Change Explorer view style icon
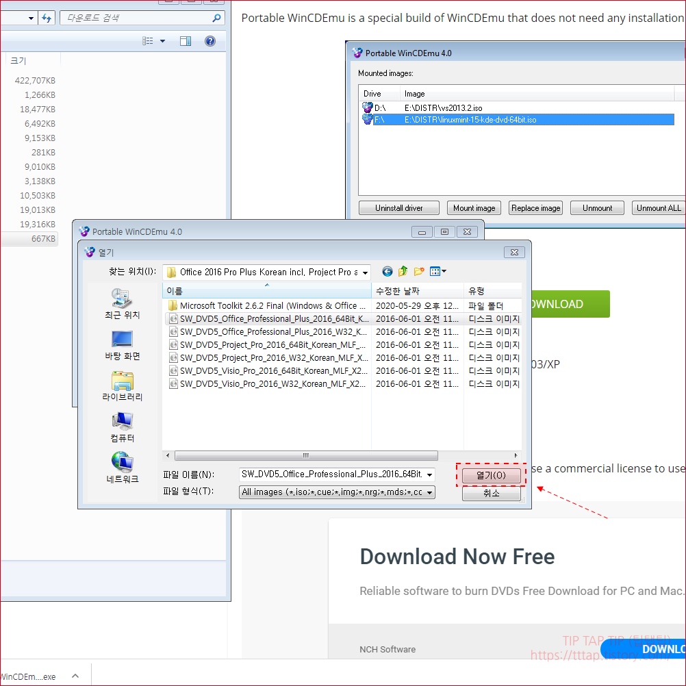Viewport: 686px width, 686px height. click(147, 41)
